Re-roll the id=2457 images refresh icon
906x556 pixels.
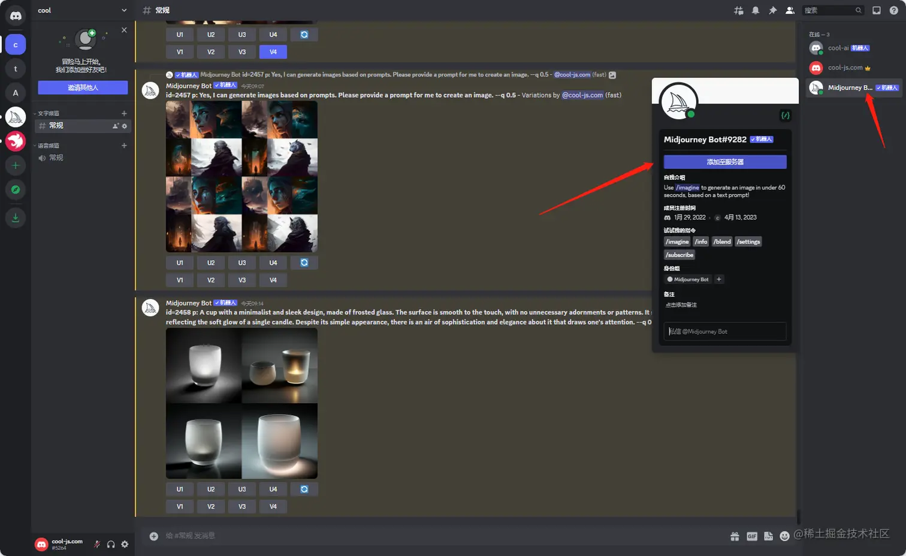[x=304, y=262]
